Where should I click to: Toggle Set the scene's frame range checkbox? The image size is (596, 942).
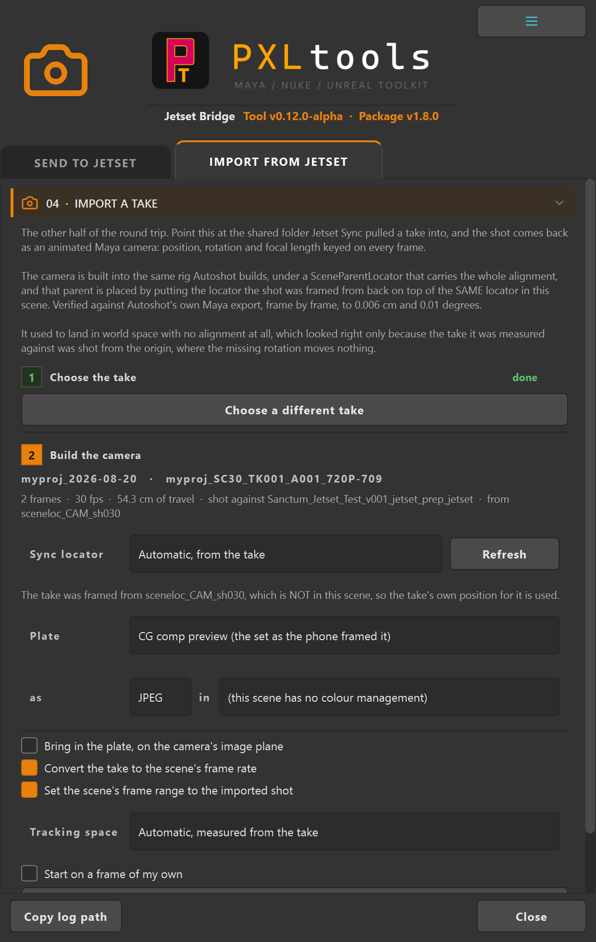pos(29,790)
